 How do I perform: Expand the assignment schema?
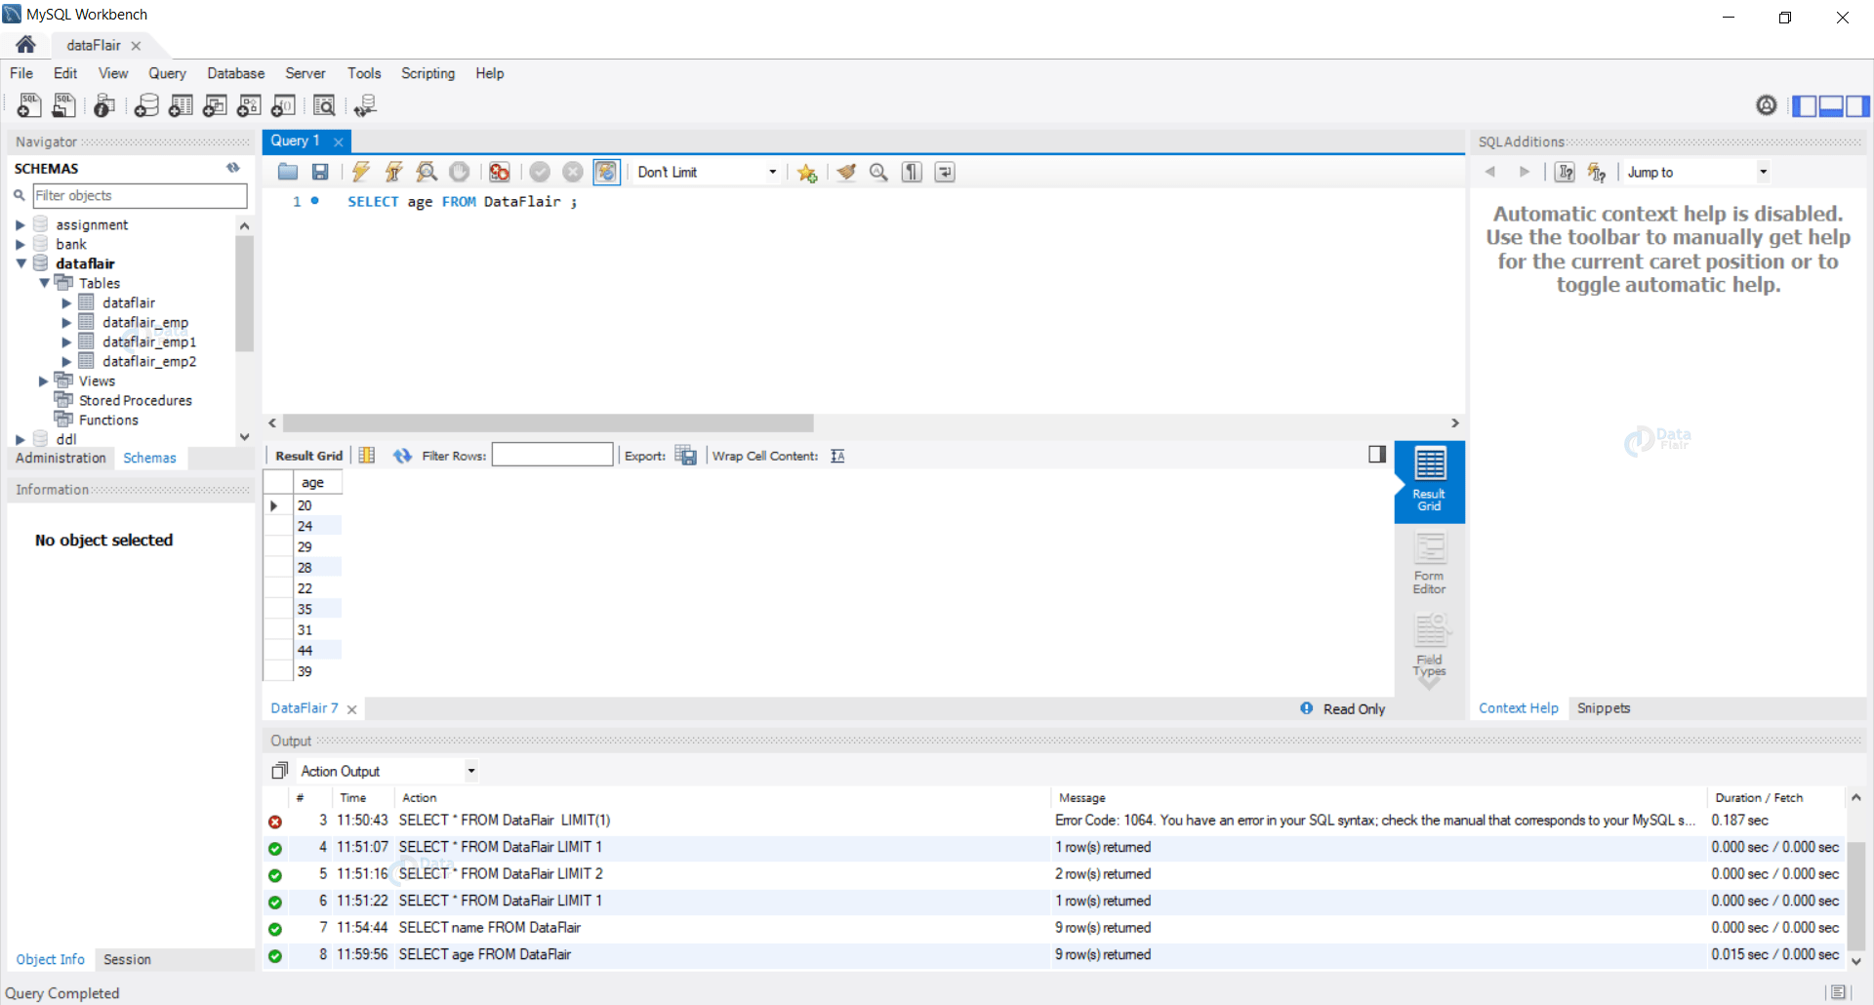point(20,224)
